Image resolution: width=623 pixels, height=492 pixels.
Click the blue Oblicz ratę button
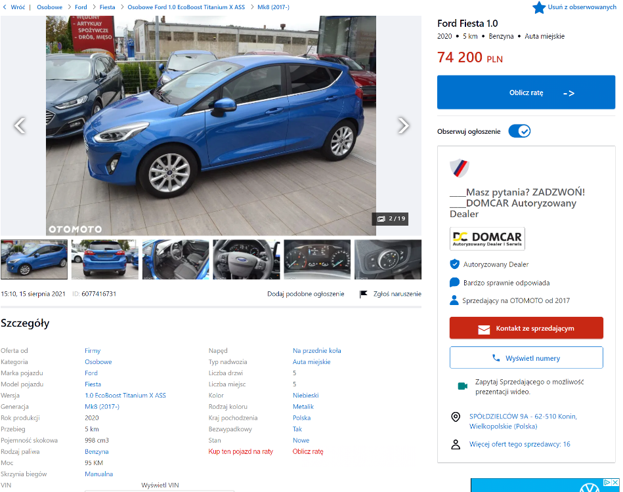526,92
